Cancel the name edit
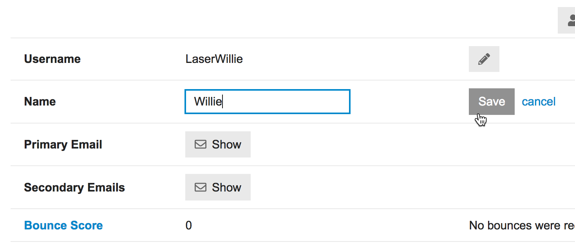The width and height of the screenshot is (575, 247). tap(539, 102)
